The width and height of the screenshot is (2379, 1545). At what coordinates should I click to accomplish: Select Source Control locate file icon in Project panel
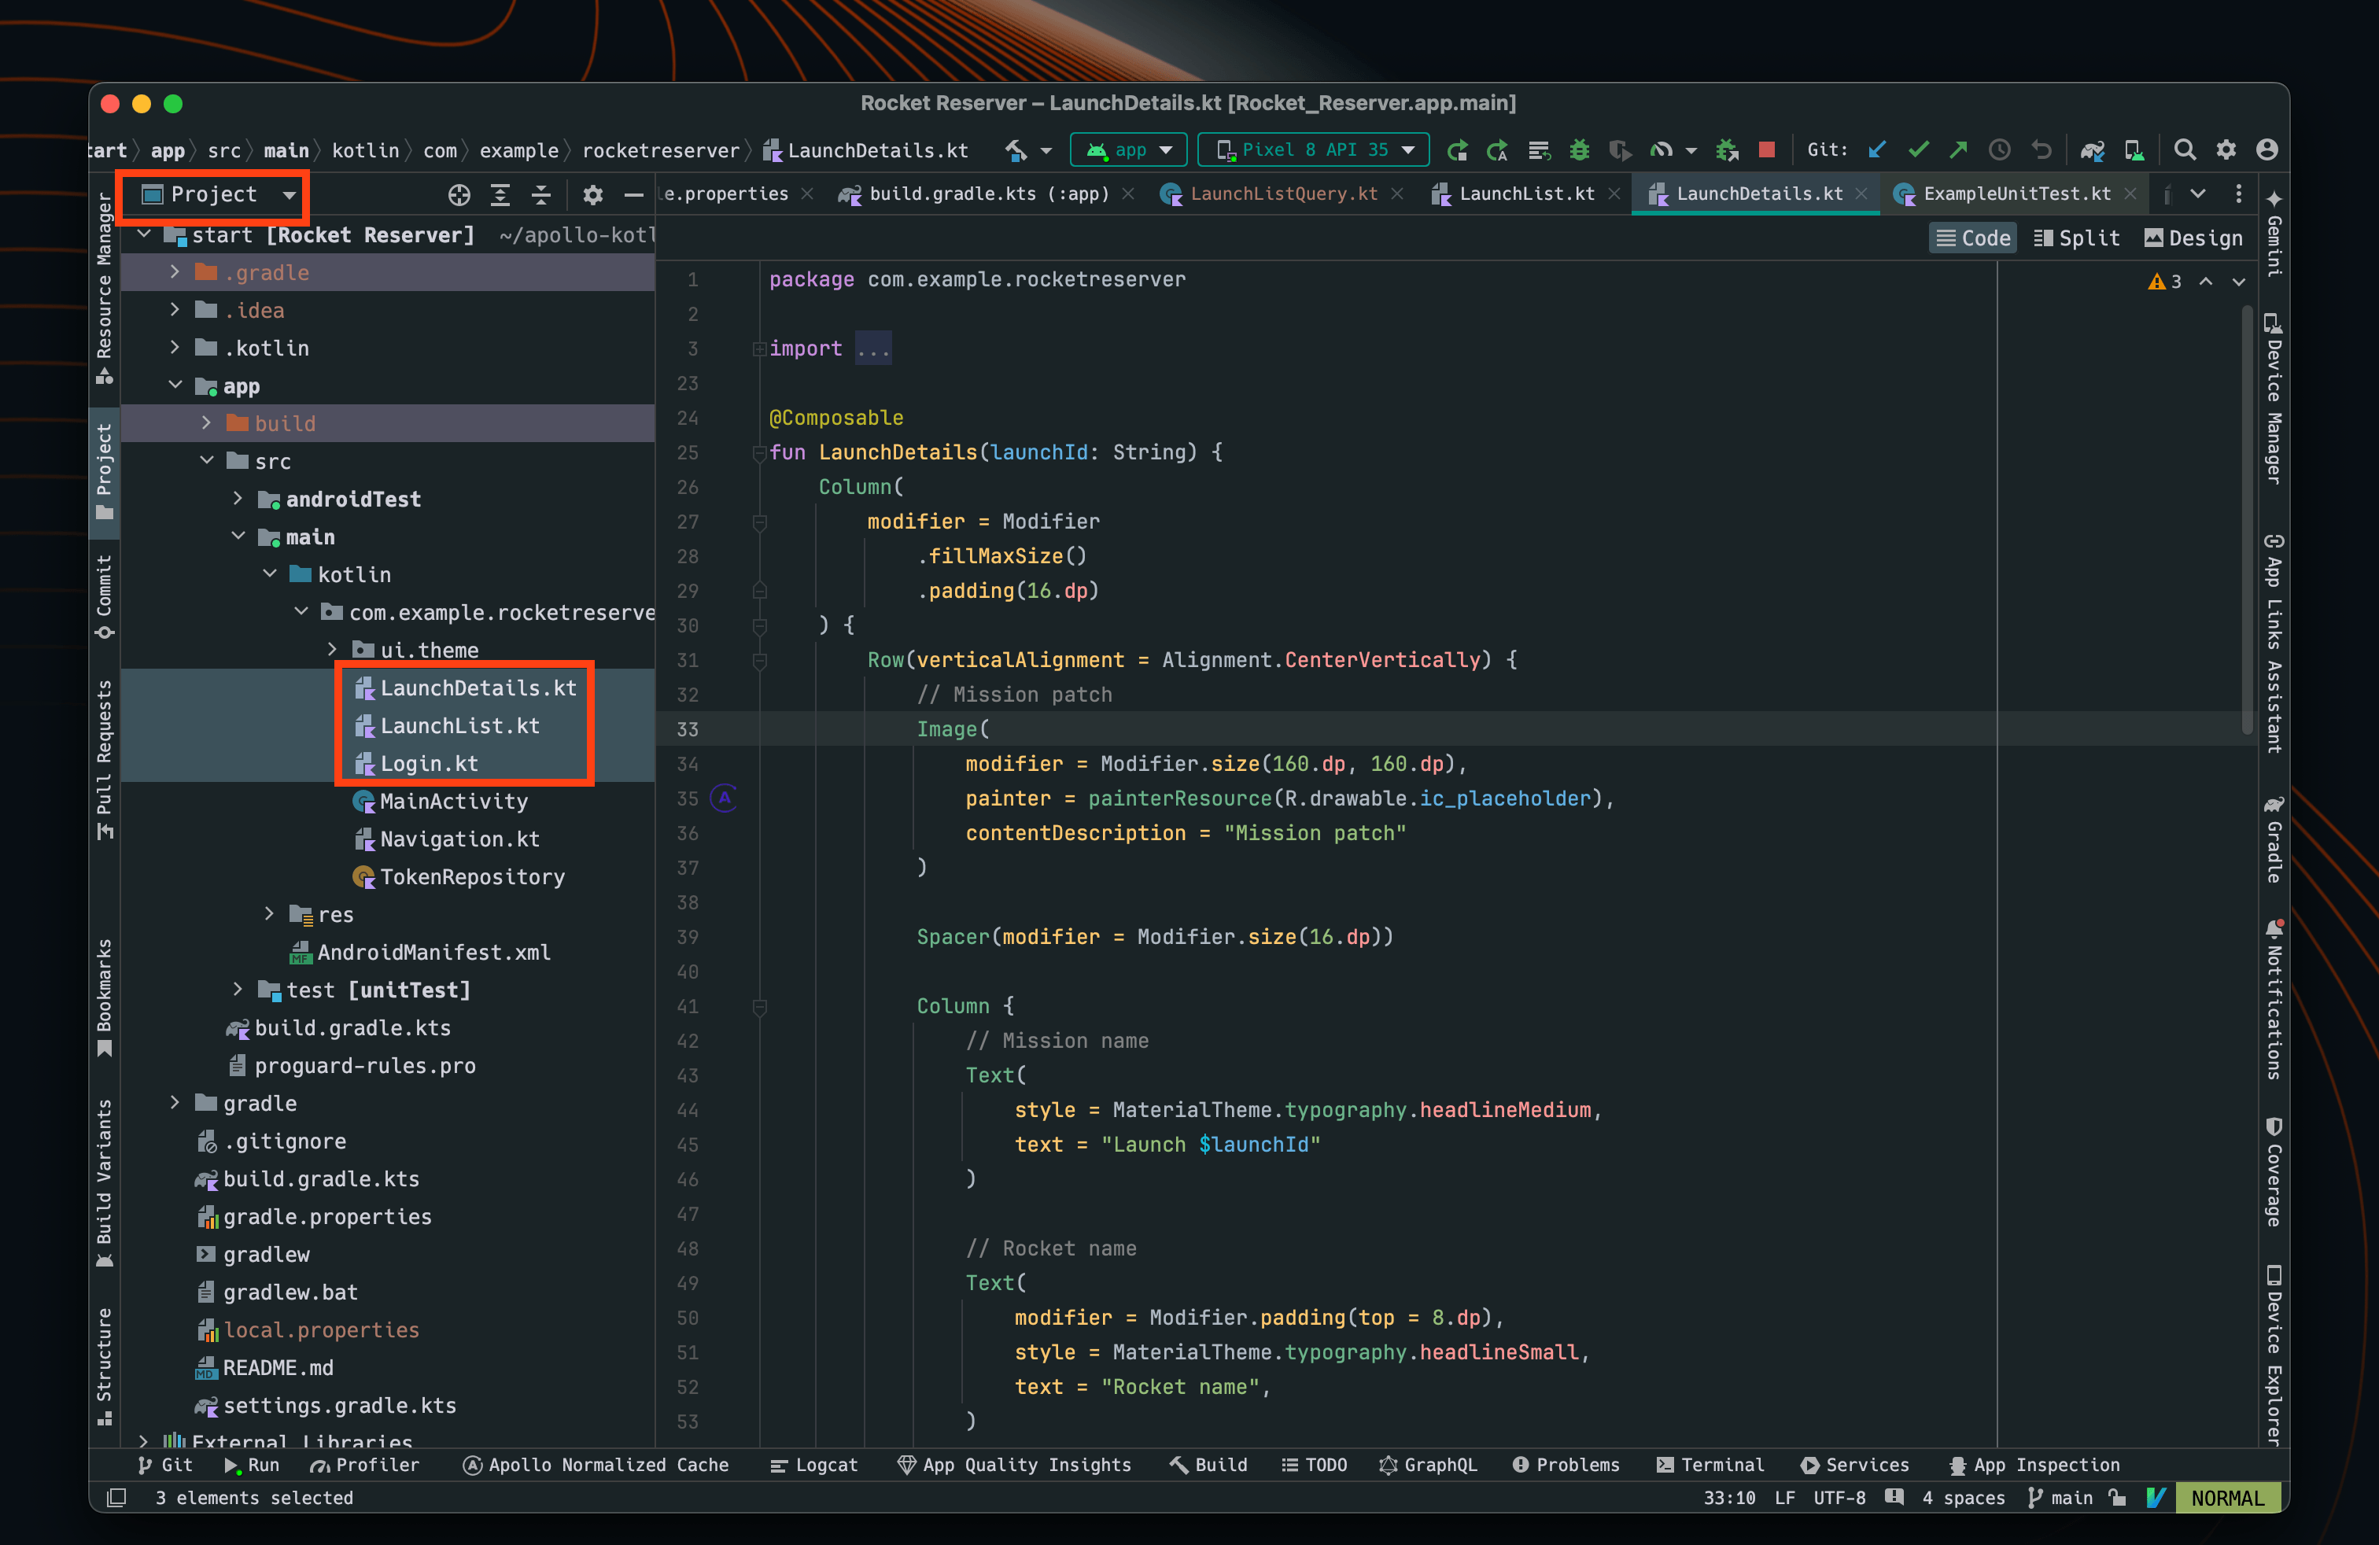coord(459,195)
